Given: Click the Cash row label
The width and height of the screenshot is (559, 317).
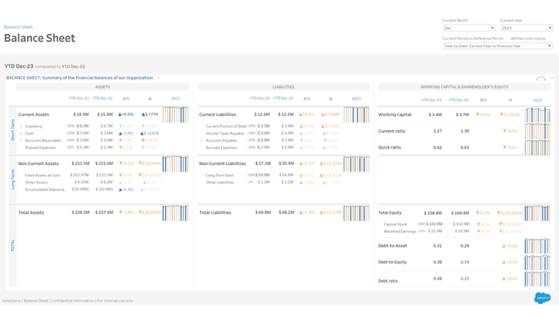Looking at the screenshot, I should coord(29,134).
